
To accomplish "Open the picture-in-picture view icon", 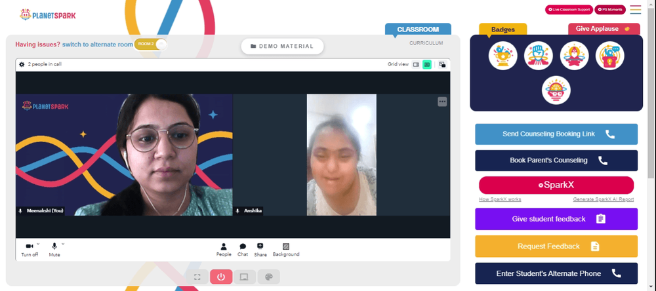I will pos(442,64).
